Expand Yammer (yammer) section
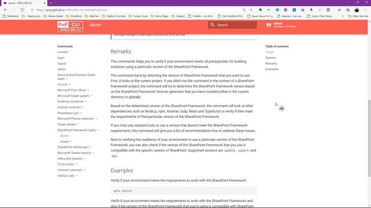The image size is (371, 208). [71, 170]
